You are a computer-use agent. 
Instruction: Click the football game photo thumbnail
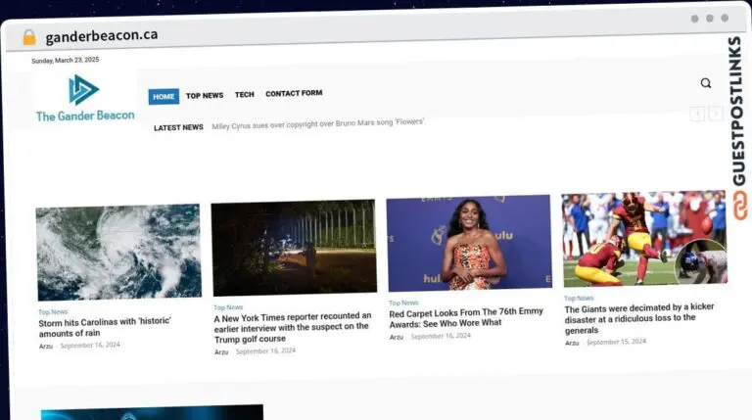pos(643,239)
